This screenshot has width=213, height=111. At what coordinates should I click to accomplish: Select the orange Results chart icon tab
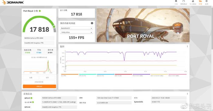click(x=200, y=2)
